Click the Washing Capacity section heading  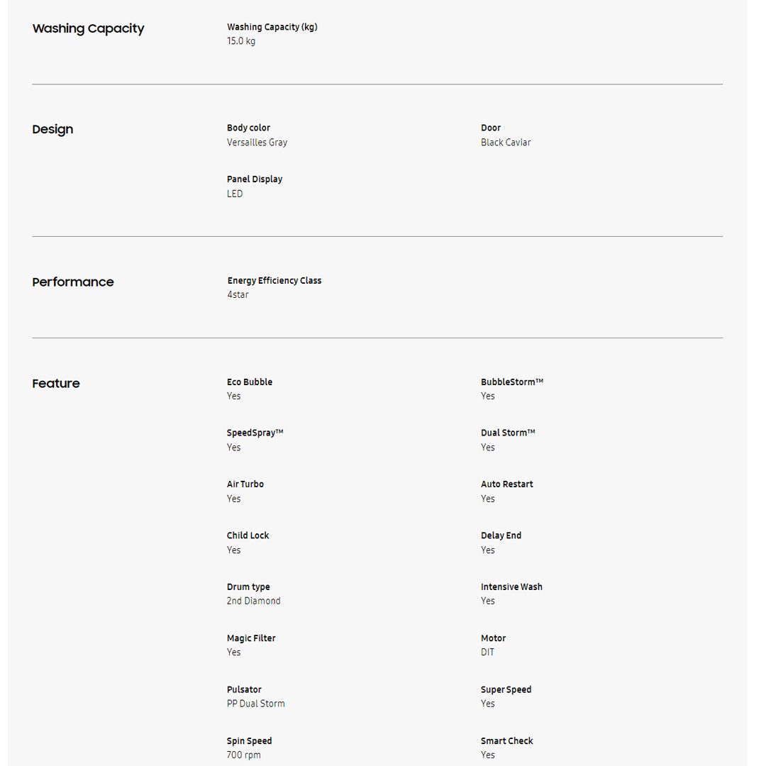88,28
